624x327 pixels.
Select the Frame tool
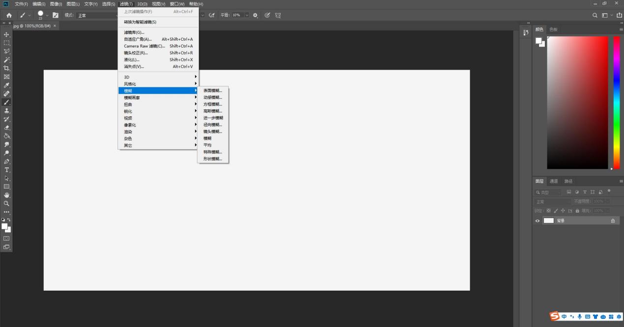(7, 77)
